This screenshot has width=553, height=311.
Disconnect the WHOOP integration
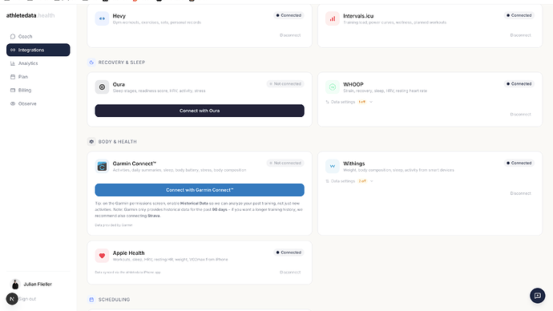coord(521,115)
